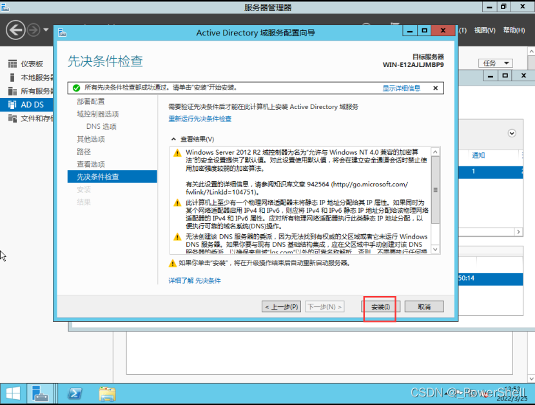This screenshot has width=535, height=405.
Task: Click the 通知 column header
Action: [478, 155]
